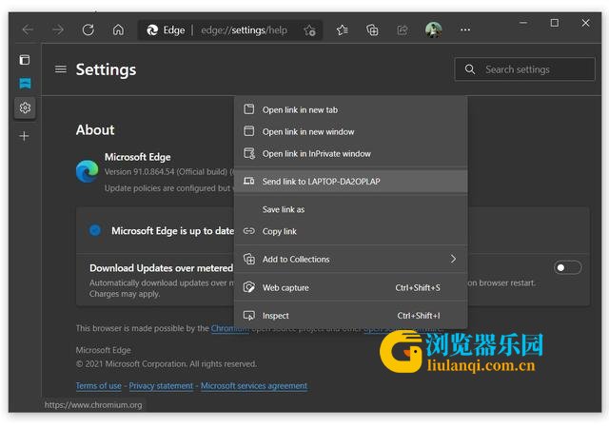
Task: Choose Open link in new window
Action: point(351,131)
